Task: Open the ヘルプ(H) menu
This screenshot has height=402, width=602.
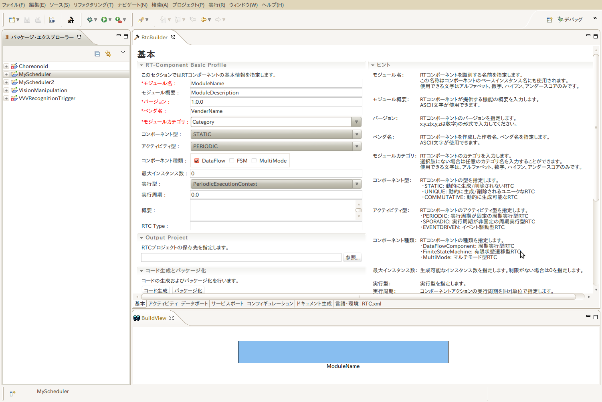Action: [273, 5]
